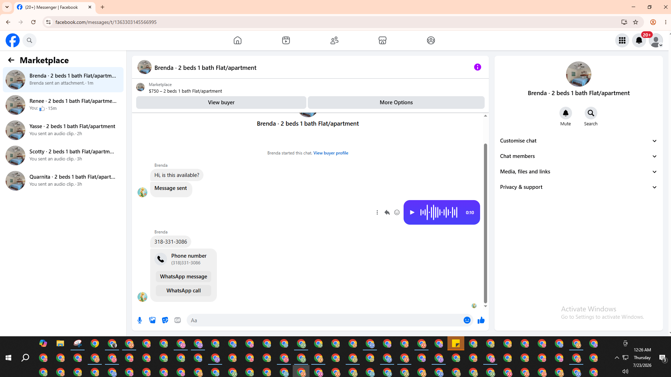Open the Scotty conversation

(x=63, y=156)
